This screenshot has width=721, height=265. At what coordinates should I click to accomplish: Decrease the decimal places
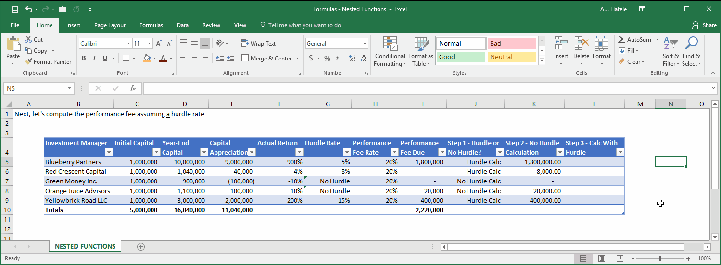(363, 58)
